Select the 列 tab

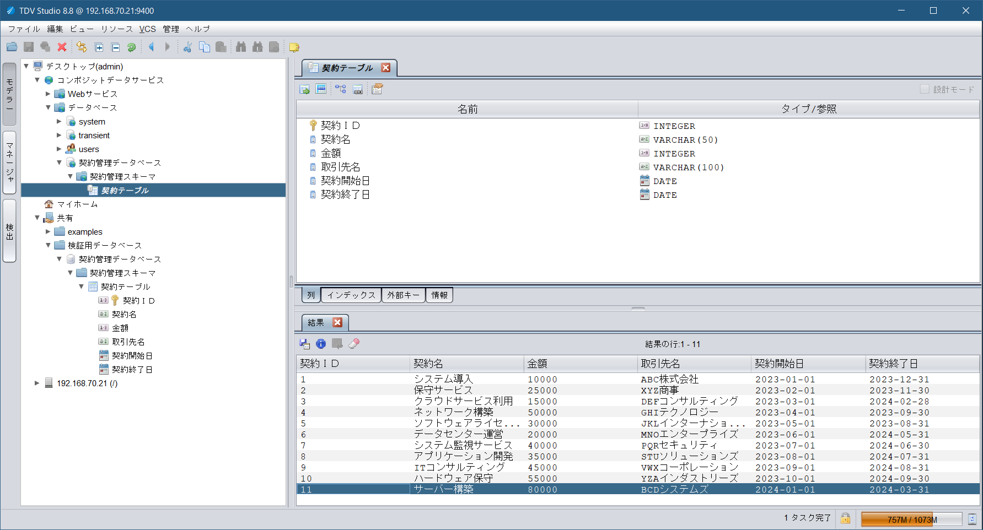311,295
